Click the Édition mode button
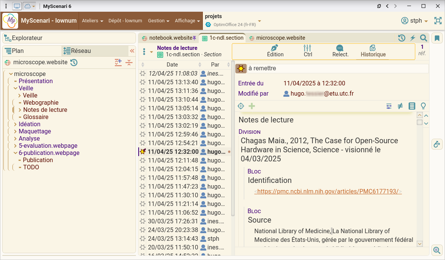Viewport: 445px width, 260px height. (275, 51)
